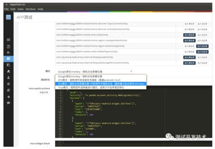Collapse the code fold arrow at line 13

coord(63,120)
